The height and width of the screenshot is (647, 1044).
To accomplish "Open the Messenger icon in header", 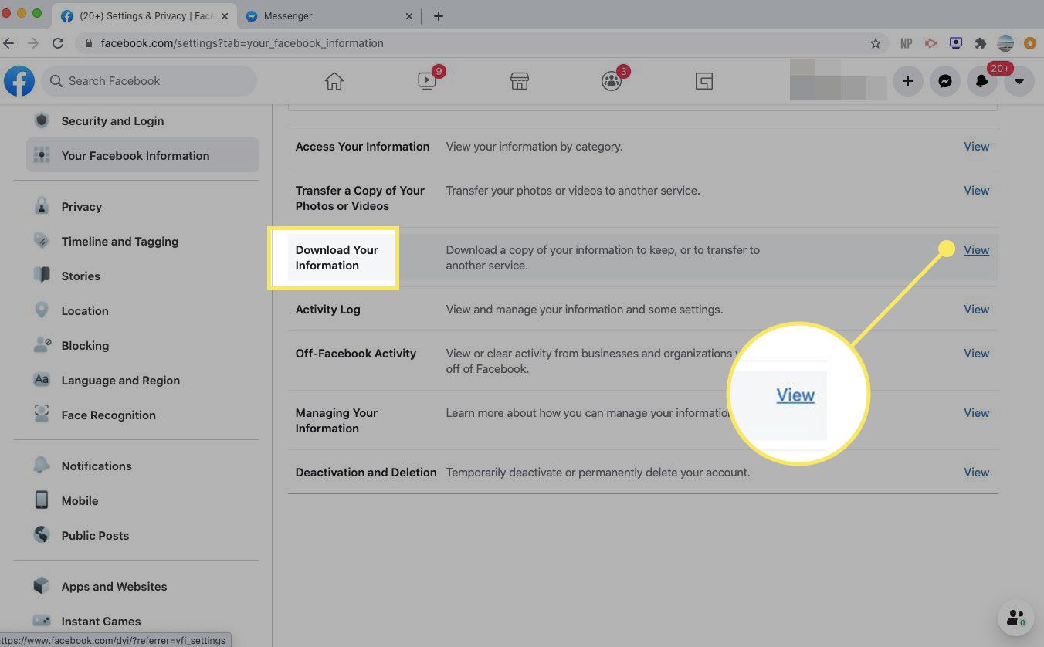I will coord(945,81).
